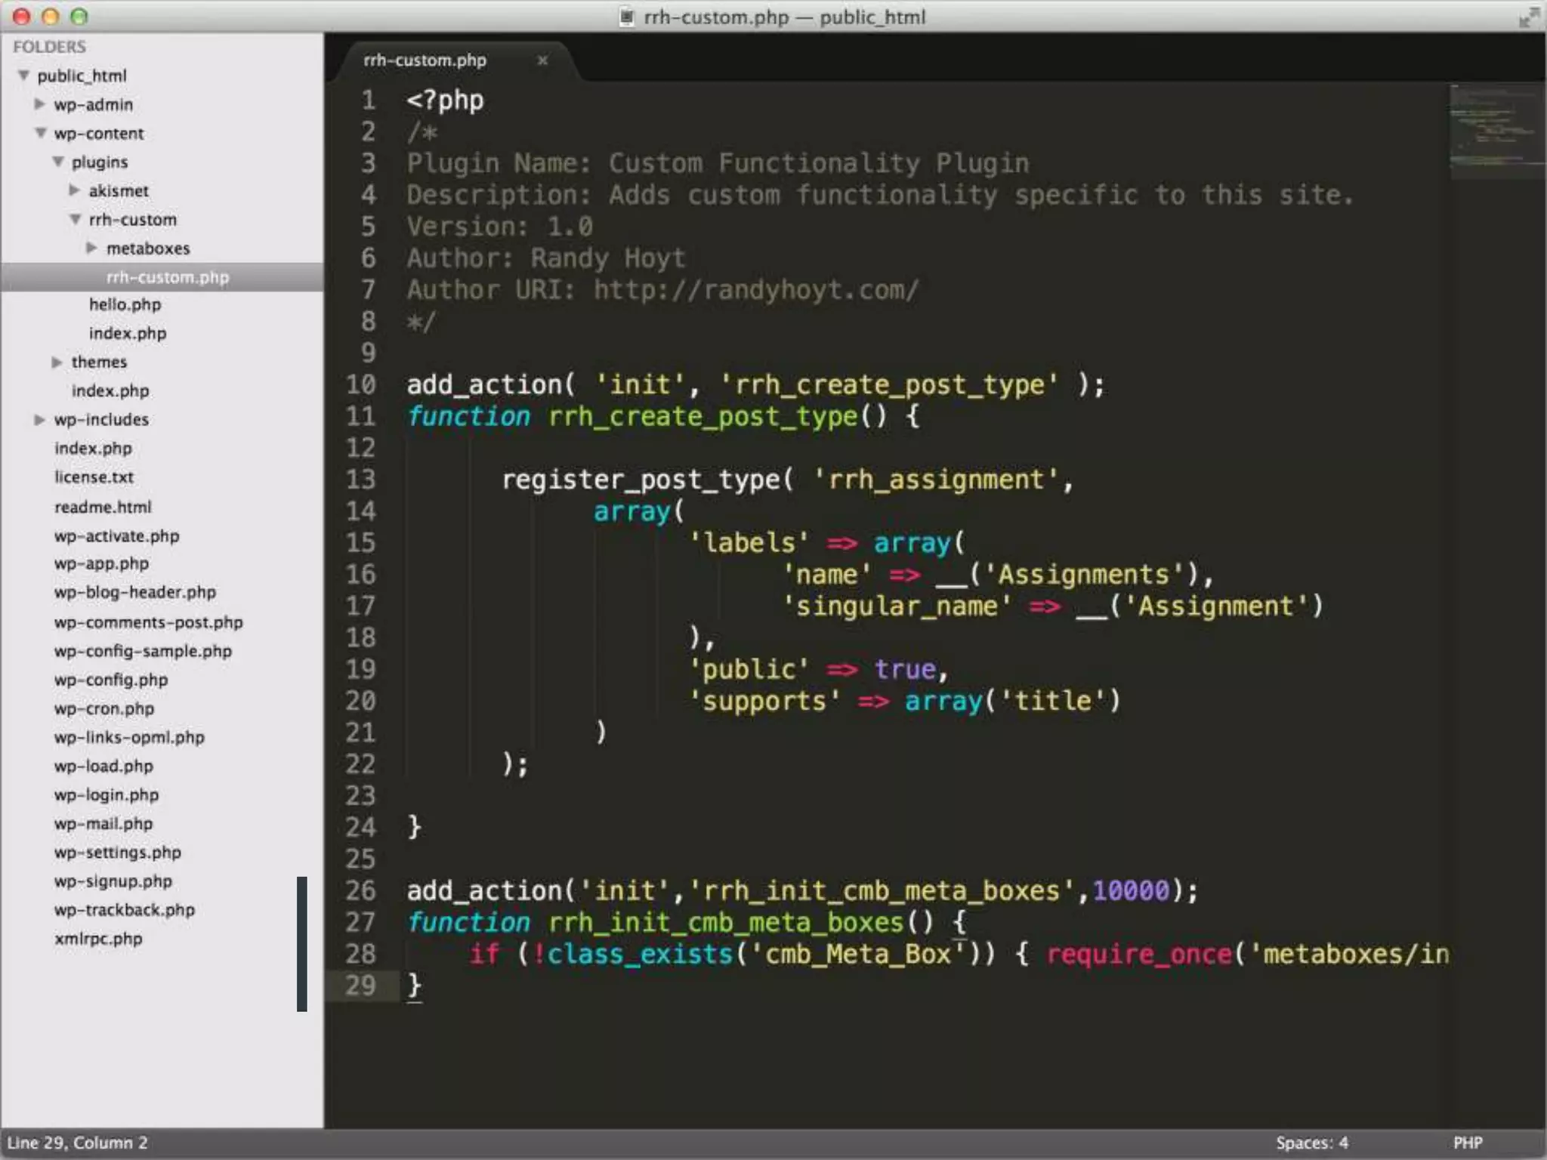Change syntax via PHP status label
This screenshot has height=1160, width=1547.
coord(1468,1143)
